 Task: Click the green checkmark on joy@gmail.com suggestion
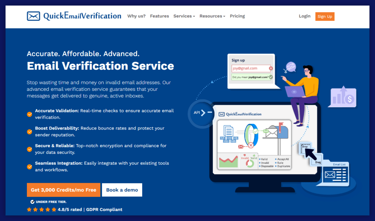271,77
